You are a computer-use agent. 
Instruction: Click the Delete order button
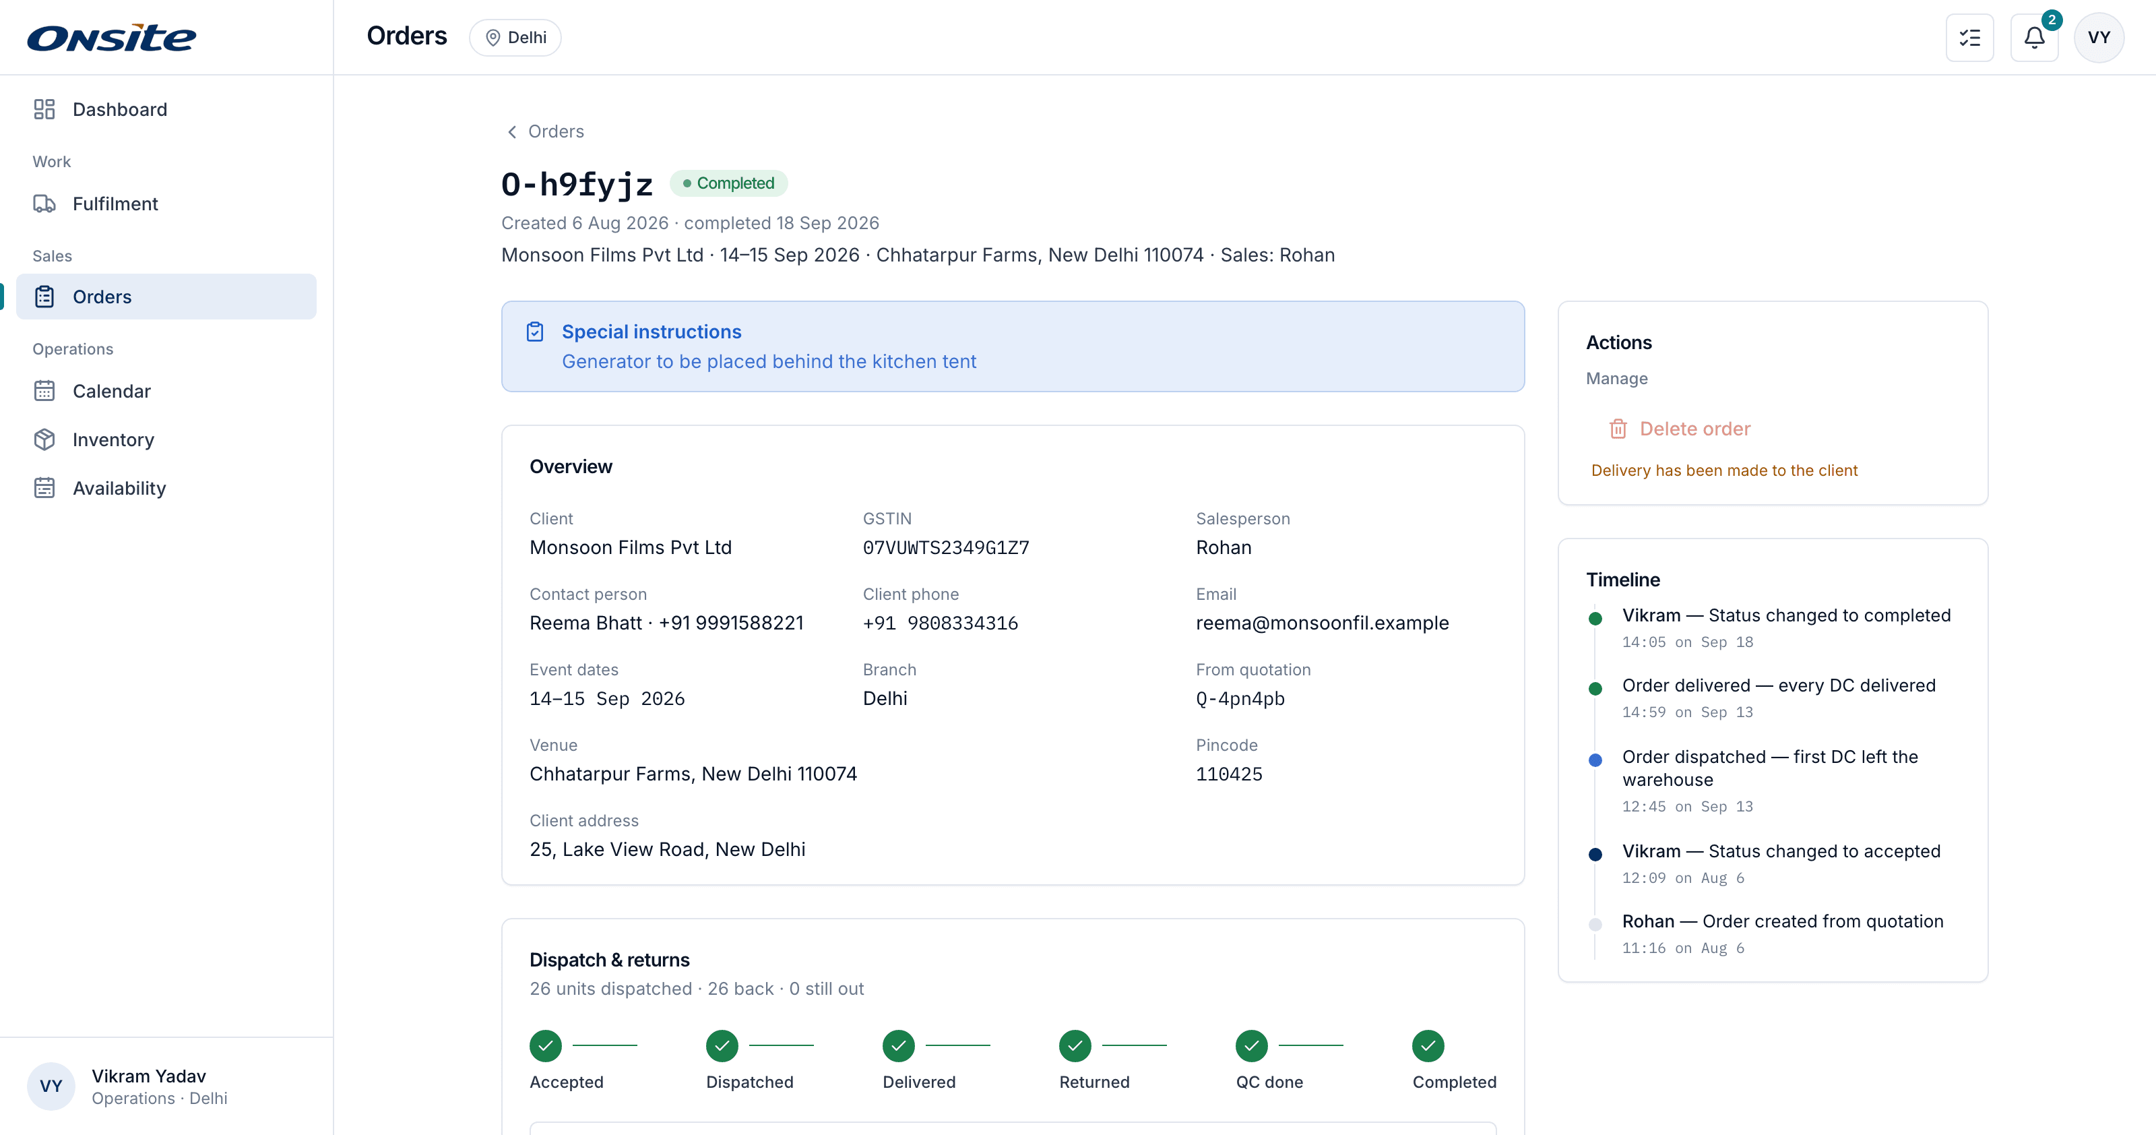click(1680, 429)
